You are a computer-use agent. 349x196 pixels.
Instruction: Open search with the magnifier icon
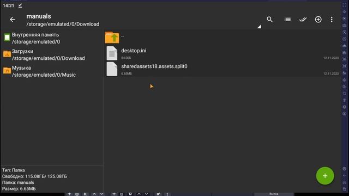(x=269, y=20)
